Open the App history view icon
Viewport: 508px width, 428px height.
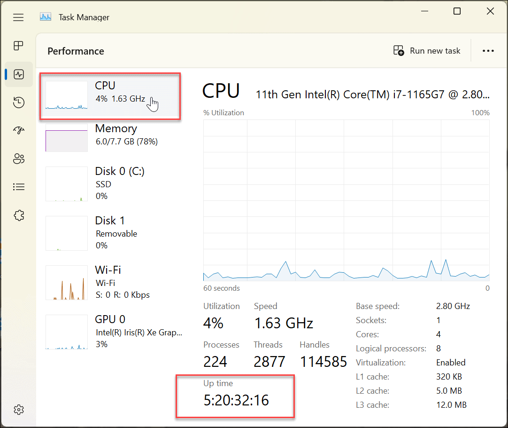[x=18, y=102]
